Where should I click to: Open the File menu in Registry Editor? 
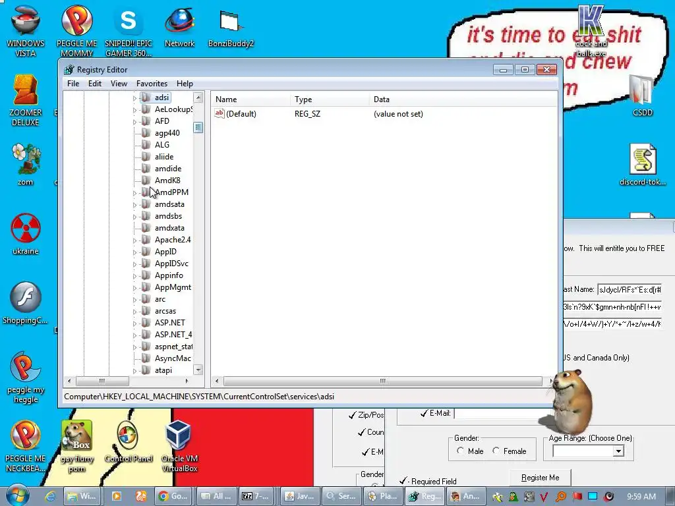(x=73, y=84)
